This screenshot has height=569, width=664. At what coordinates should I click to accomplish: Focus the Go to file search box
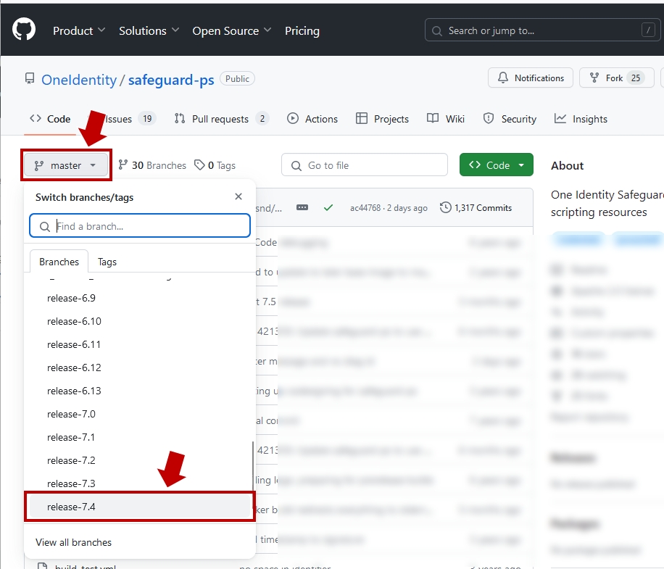[x=364, y=165]
